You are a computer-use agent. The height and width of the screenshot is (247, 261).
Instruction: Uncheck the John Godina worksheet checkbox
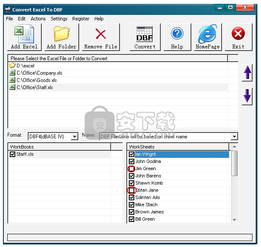coord(131,161)
